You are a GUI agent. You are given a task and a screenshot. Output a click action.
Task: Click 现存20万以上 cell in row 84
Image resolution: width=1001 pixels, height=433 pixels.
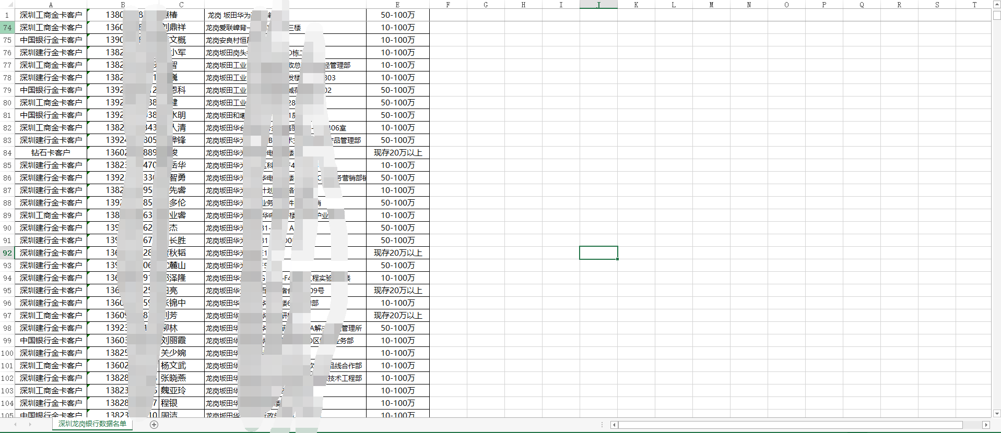pos(397,153)
